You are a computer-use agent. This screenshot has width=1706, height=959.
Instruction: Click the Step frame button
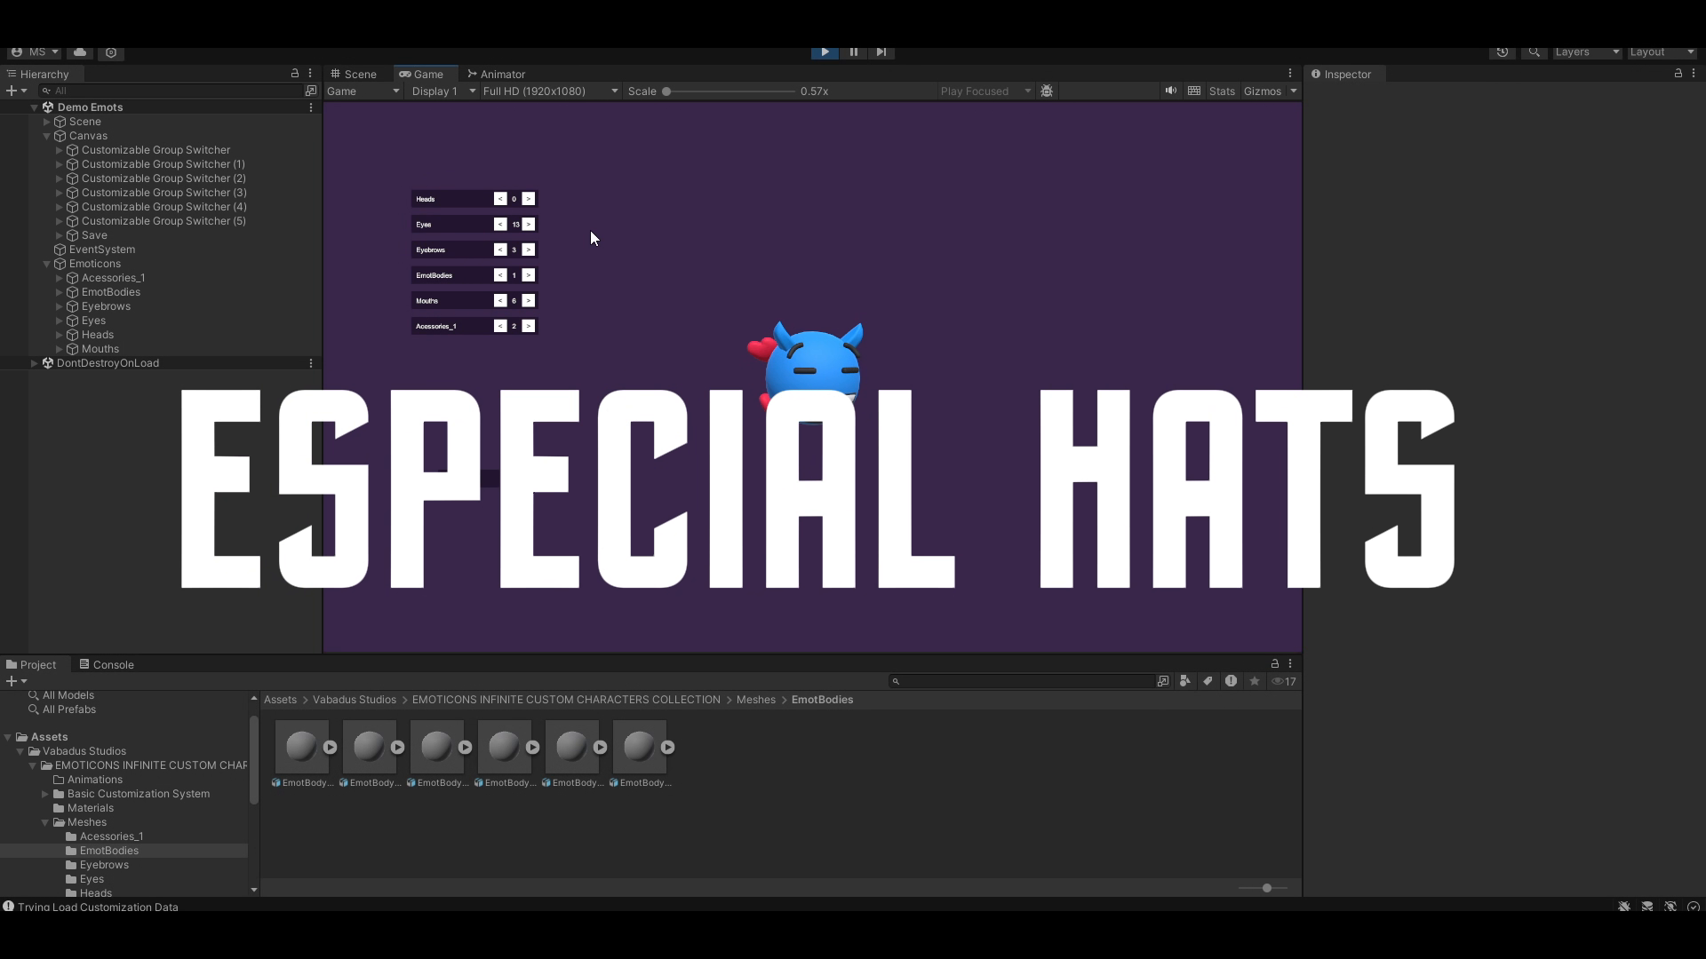(881, 52)
